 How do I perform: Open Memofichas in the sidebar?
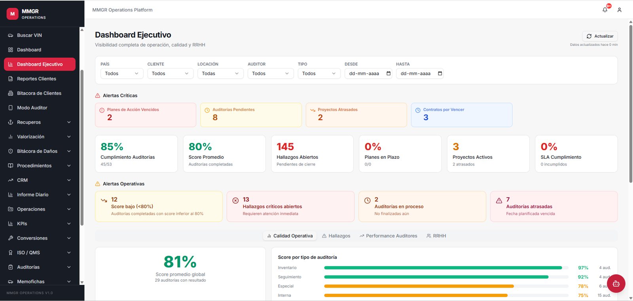click(40, 282)
